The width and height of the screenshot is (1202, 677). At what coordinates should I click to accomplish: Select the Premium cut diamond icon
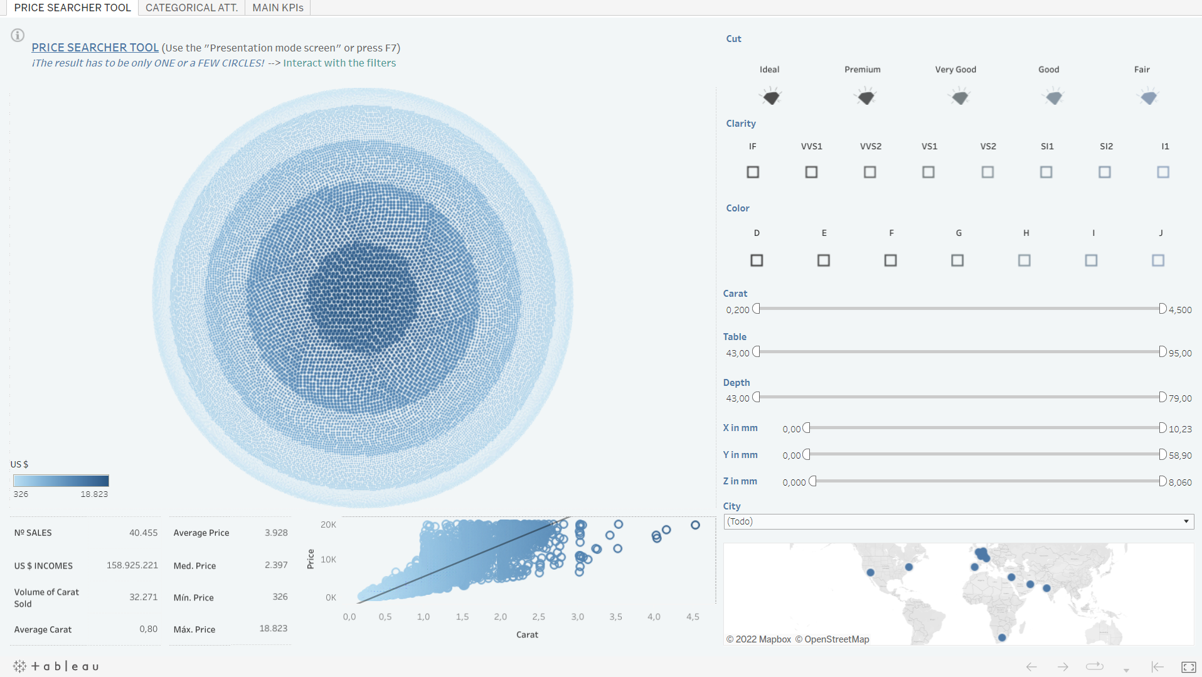[x=866, y=97]
